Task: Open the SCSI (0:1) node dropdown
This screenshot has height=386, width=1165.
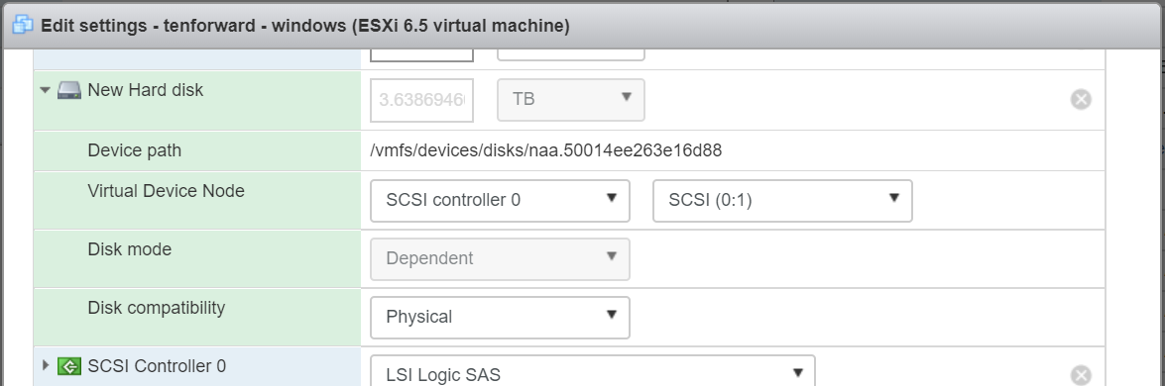Action: pyautogui.click(x=782, y=200)
